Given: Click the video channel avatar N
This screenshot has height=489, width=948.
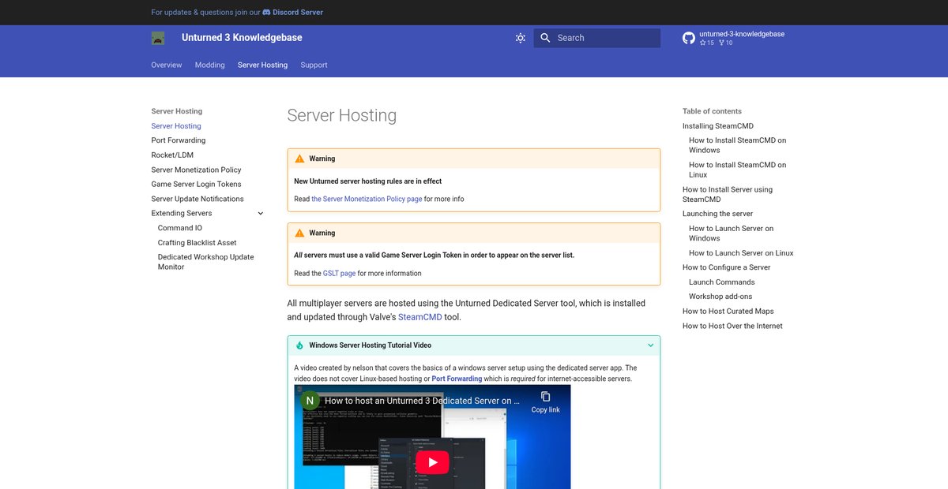Looking at the screenshot, I should pyautogui.click(x=310, y=400).
